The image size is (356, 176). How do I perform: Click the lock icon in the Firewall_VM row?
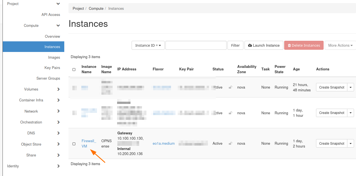coord(230,143)
